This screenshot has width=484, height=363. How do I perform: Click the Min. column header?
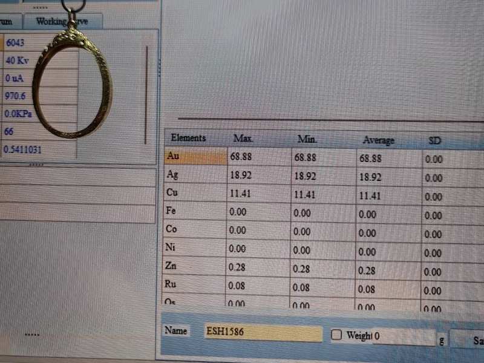pyautogui.click(x=307, y=139)
